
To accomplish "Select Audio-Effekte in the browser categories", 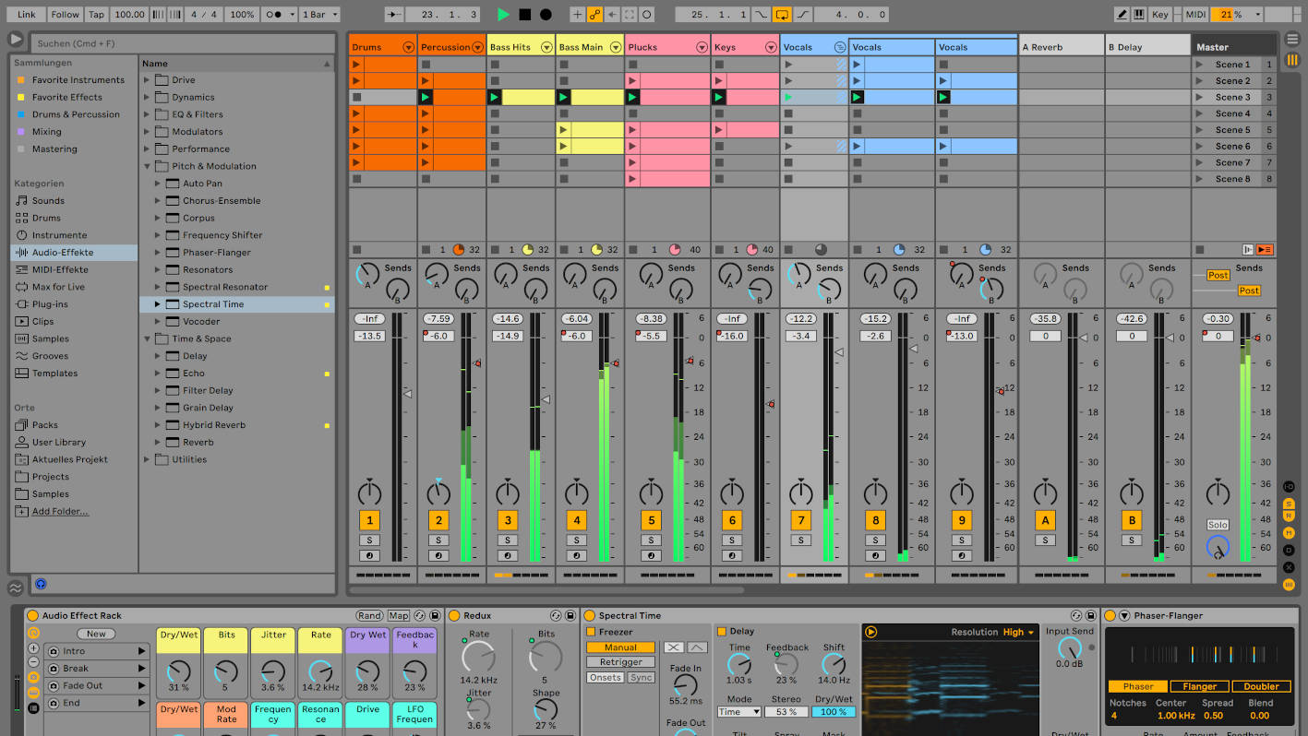I will [62, 253].
